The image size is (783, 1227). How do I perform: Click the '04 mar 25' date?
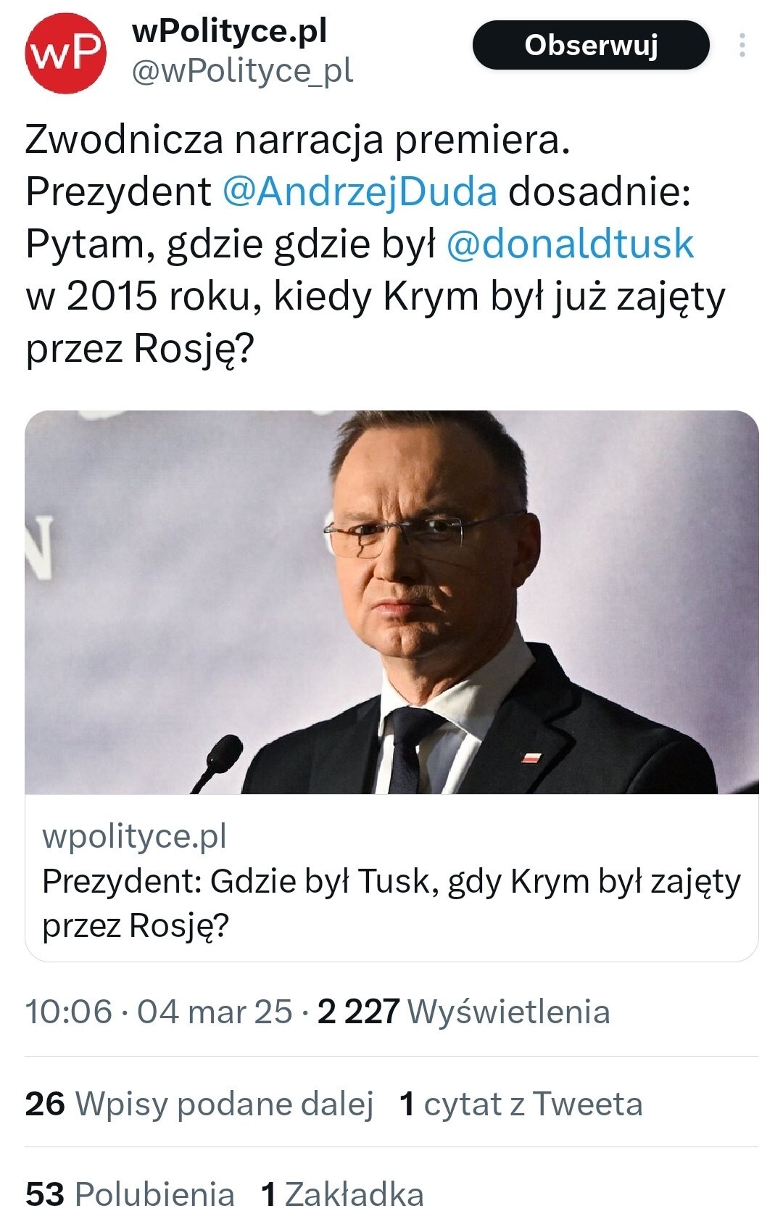(x=215, y=1012)
